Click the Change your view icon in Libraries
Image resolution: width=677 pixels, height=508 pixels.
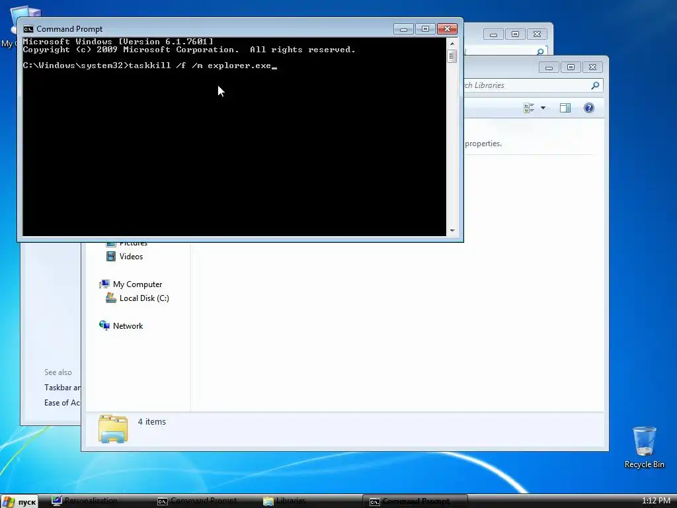(529, 108)
